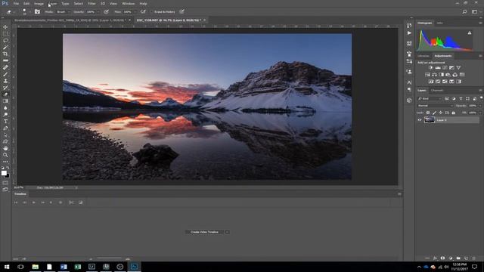This screenshot has height=272, width=484.
Task: Toggle lock image pixels brush icon
Action: click(x=434, y=113)
